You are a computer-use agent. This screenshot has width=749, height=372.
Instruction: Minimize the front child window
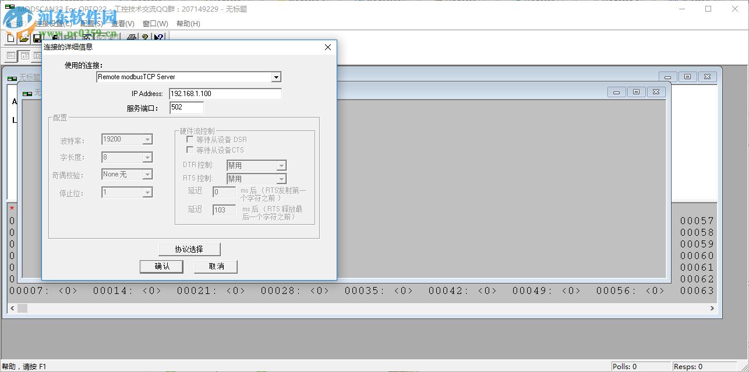[x=616, y=92]
